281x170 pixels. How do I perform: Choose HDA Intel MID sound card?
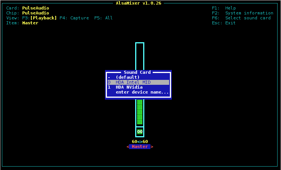pos(133,82)
